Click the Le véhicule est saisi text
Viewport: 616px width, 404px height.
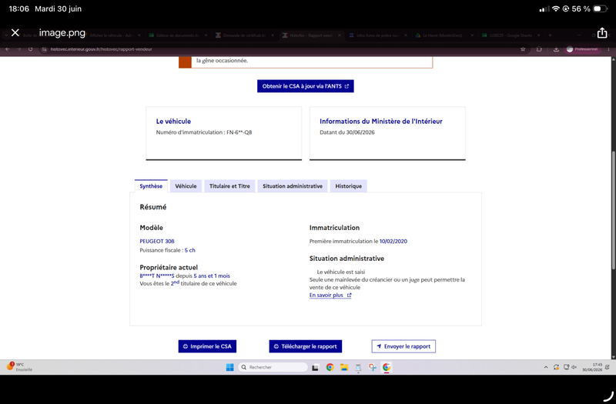click(340, 272)
